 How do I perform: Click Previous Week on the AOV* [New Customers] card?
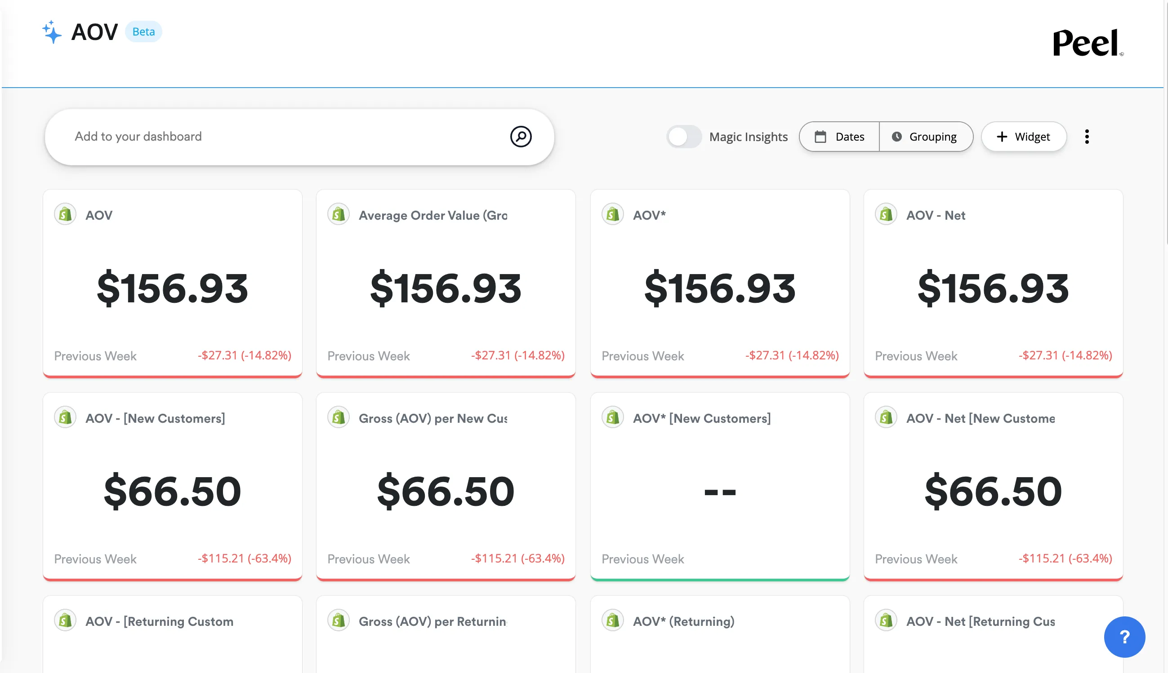pos(642,559)
